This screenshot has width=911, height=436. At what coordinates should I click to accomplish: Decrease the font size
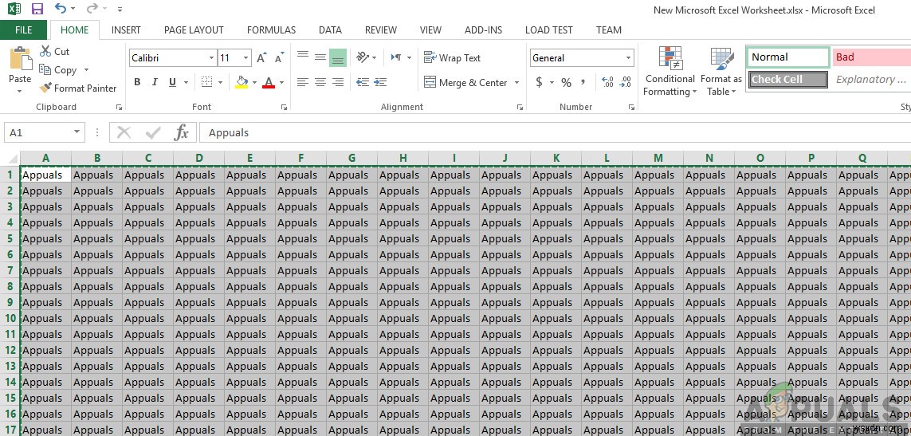coord(280,57)
